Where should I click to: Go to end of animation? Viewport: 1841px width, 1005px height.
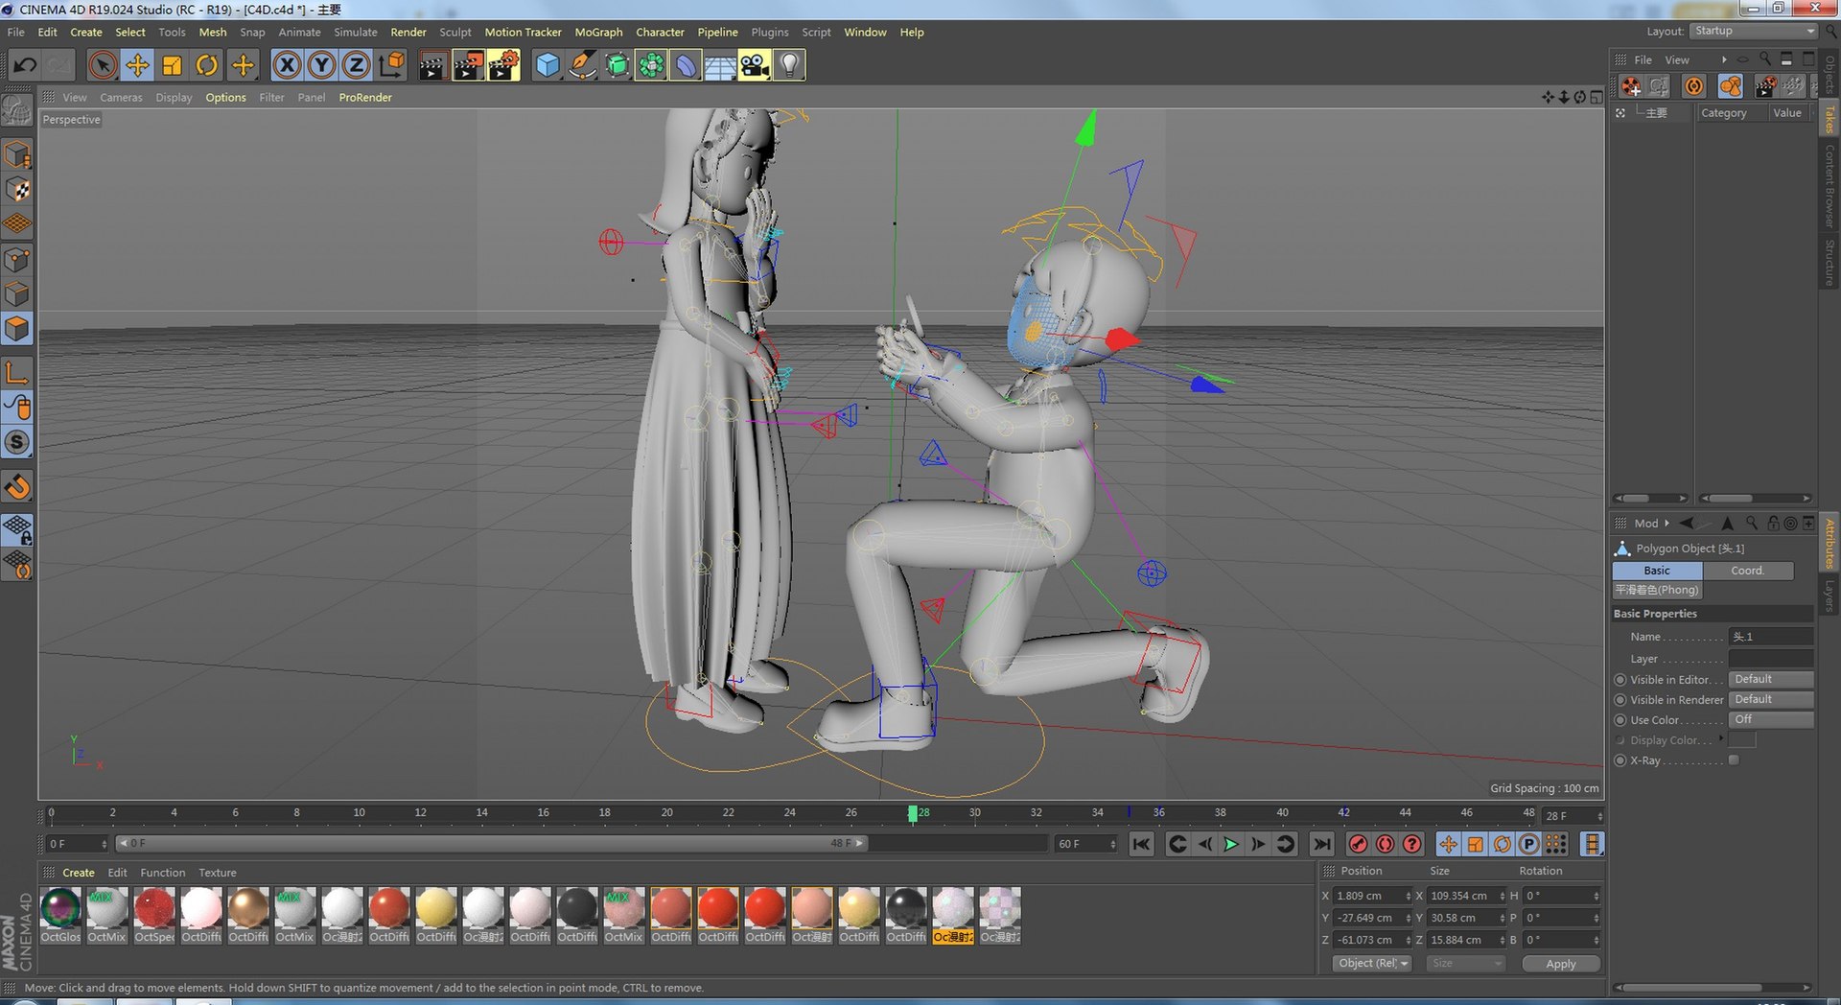1321,844
